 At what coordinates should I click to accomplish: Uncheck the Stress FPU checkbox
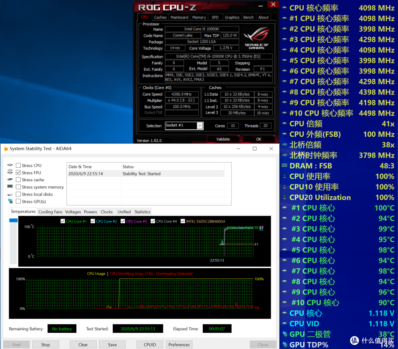[x=18, y=172]
